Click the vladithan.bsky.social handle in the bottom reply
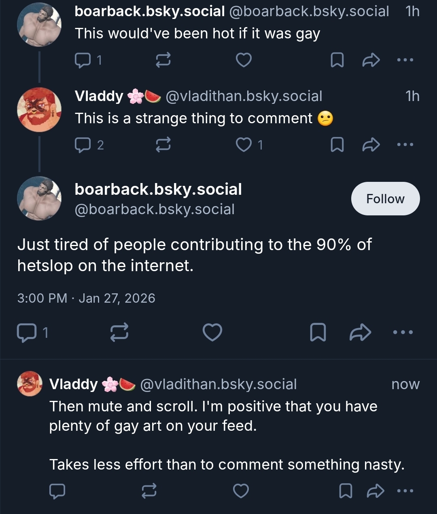The image size is (437, 514). tap(218, 384)
